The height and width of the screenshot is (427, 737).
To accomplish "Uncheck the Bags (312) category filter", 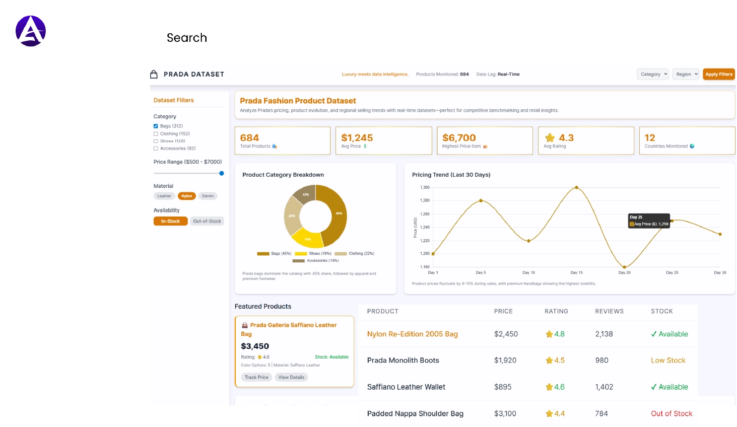I will click(x=155, y=126).
